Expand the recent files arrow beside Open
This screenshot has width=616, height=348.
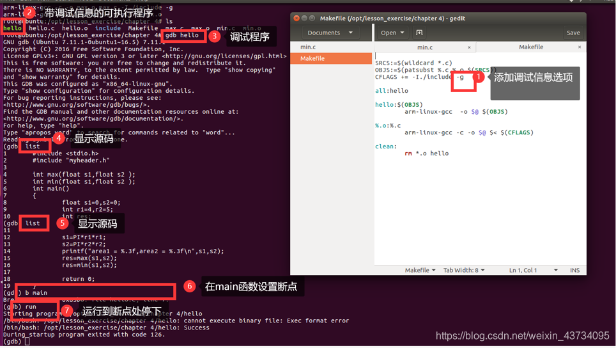(403, 33)
